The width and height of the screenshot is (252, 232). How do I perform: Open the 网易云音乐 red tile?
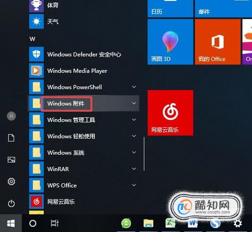(170, 113)
